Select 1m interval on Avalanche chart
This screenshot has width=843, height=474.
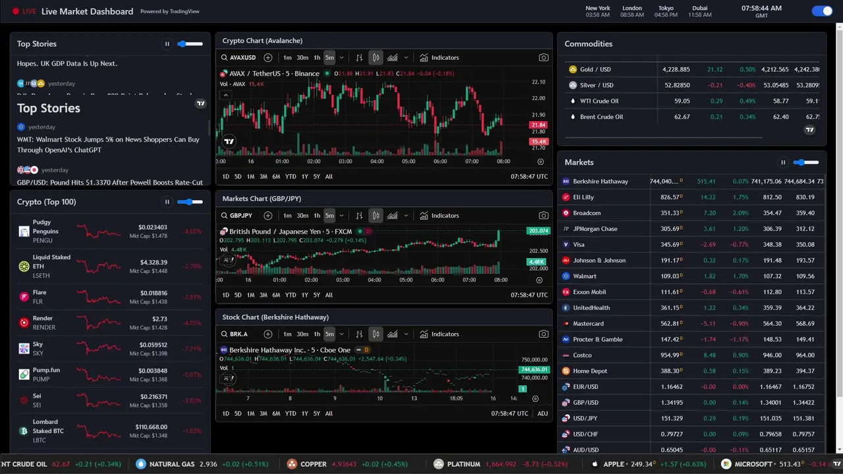[x=287, y=57]
